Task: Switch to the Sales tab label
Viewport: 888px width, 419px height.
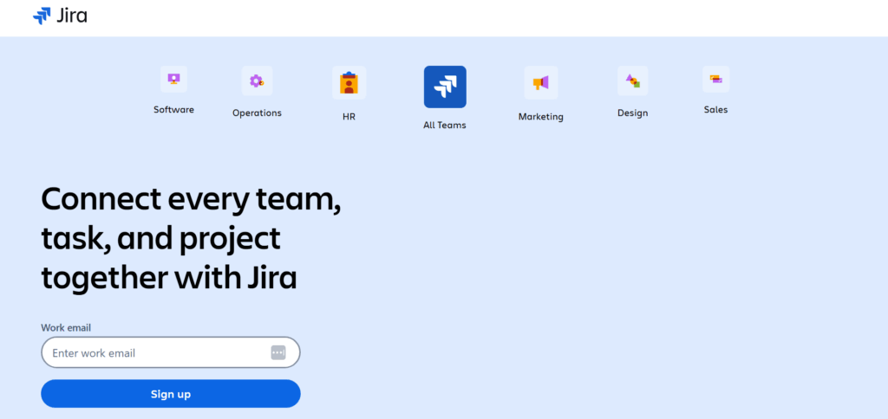Action: (715, 110)
